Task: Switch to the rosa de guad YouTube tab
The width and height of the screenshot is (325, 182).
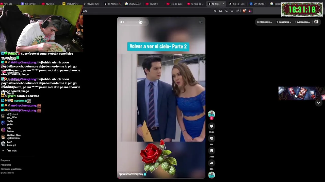Action: click(x=174, y=4)
